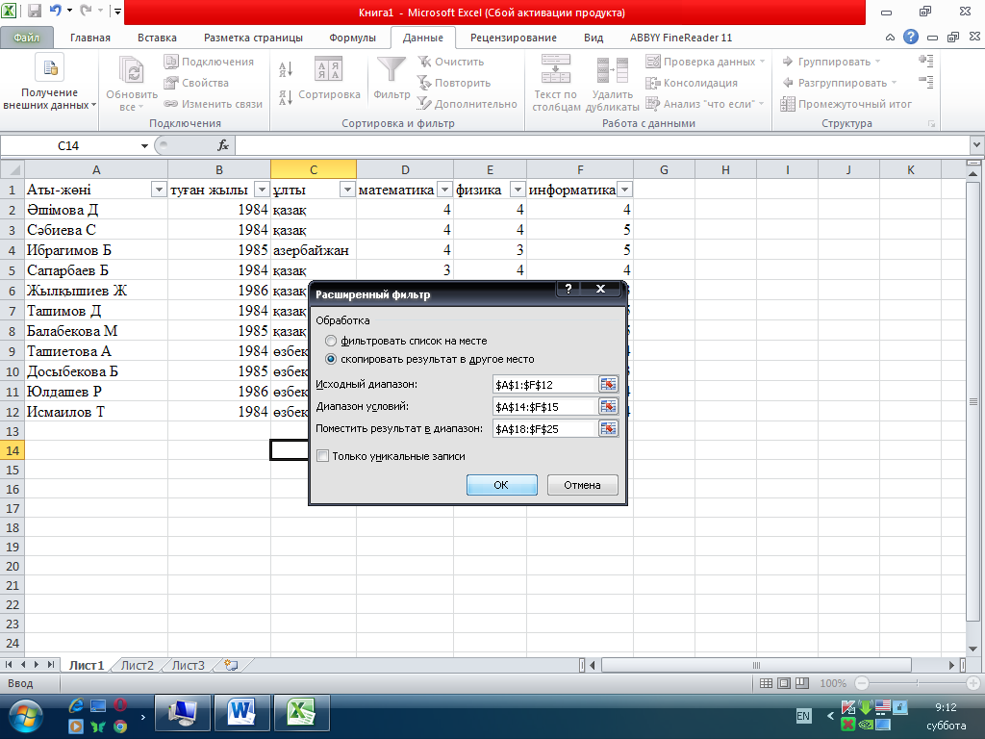Toggle 'Только уникальные записи' checkbox

pyautogui.click(x=323, y=456)
